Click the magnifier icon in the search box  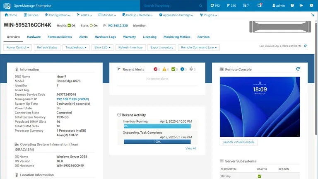(x=200, y=6)
